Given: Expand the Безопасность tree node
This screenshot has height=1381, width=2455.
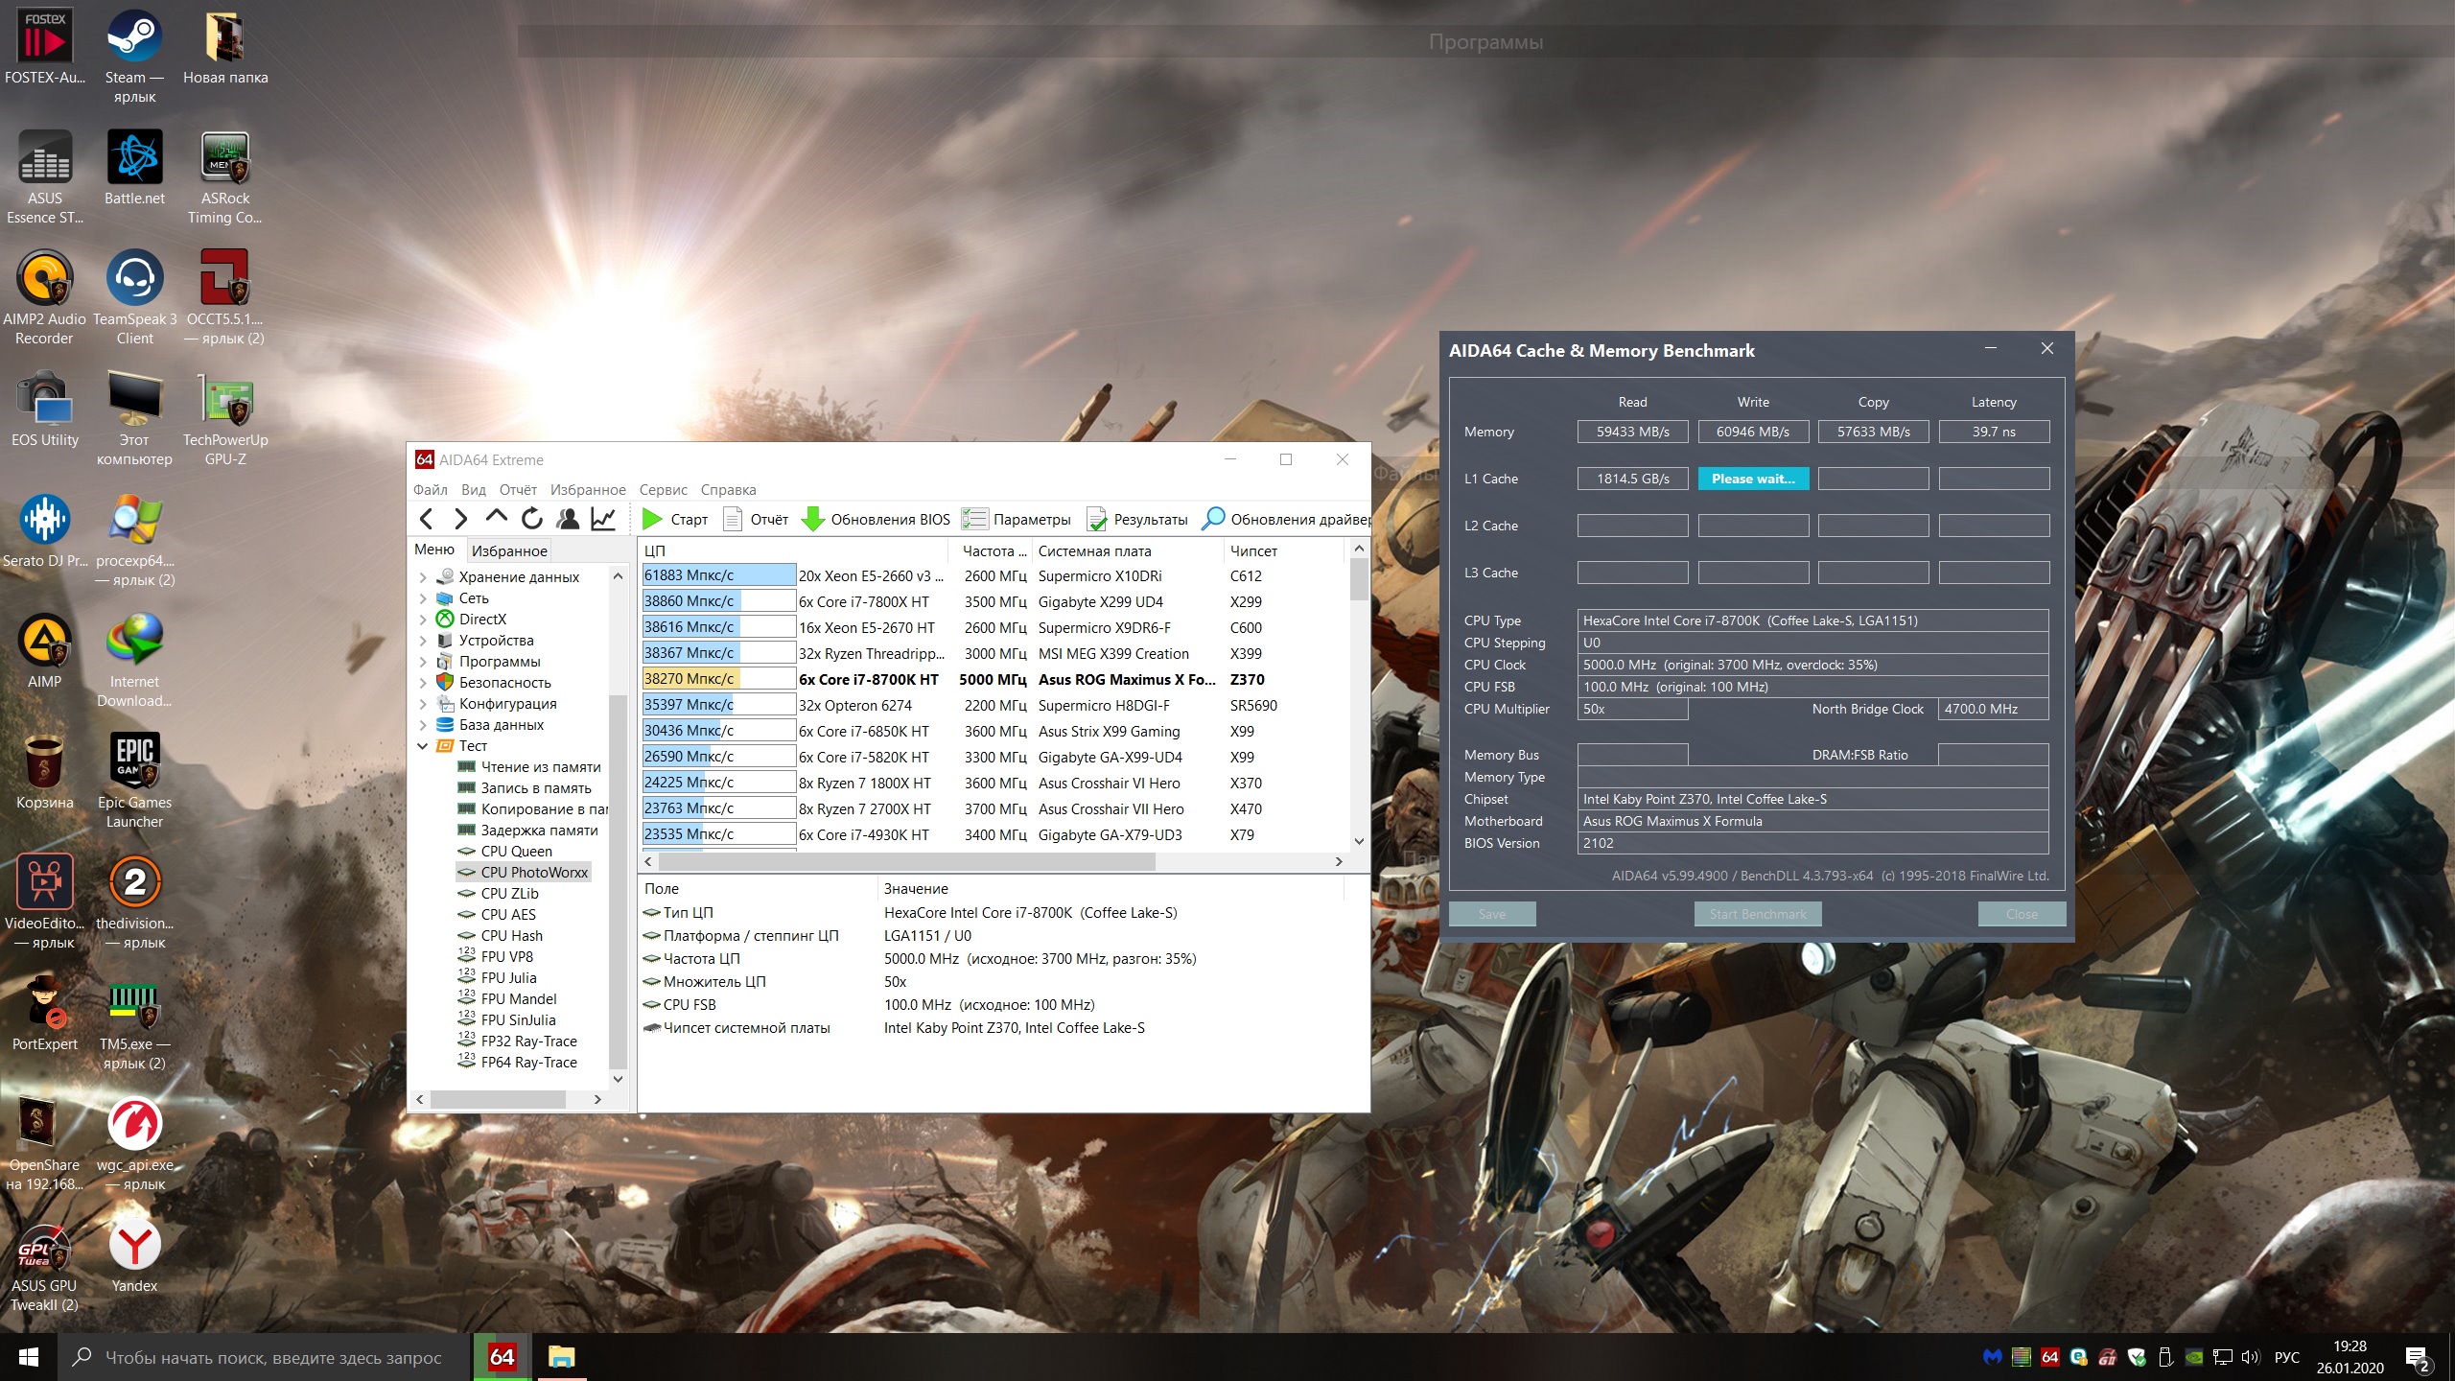Looking at the screenshot, I should pos(423,683).
